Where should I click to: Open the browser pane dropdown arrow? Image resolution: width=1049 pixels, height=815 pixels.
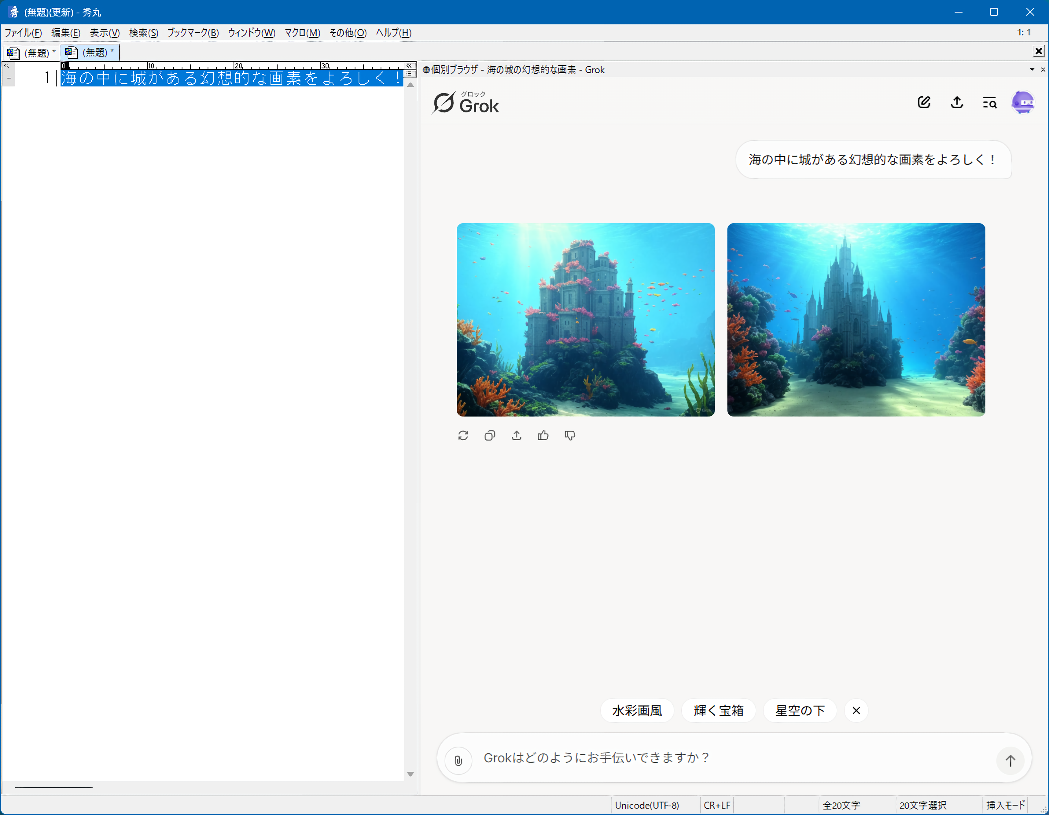click(x=1032, y=70)
